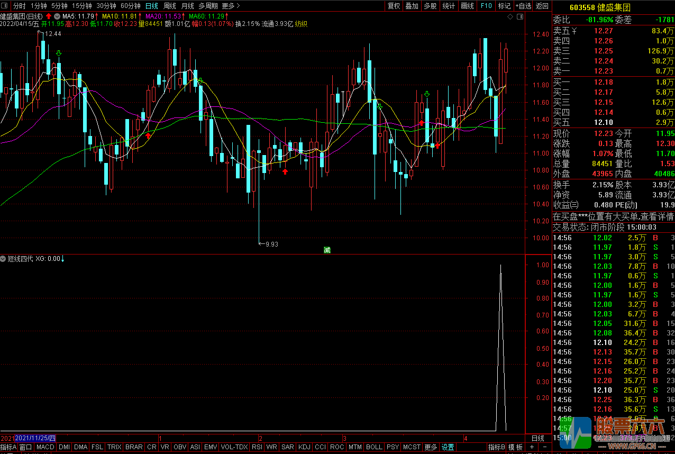The height and width of the screenshot is (454, 675).
Task: Switch sub-chart to BRAR indicator
Action: tap(134, 447)
